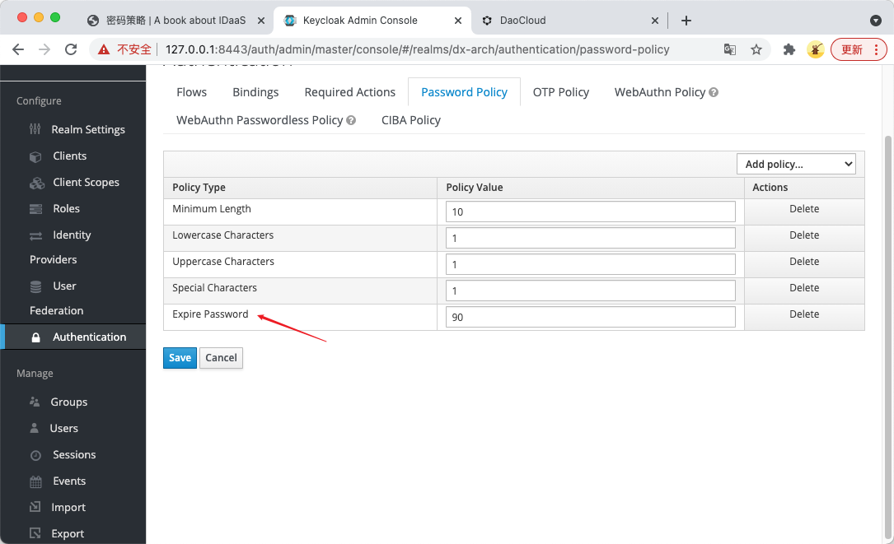Switch to the Bindings tab
Image resolution: width=894 pixels, height=544 pixels.
[x=255, y=92]
